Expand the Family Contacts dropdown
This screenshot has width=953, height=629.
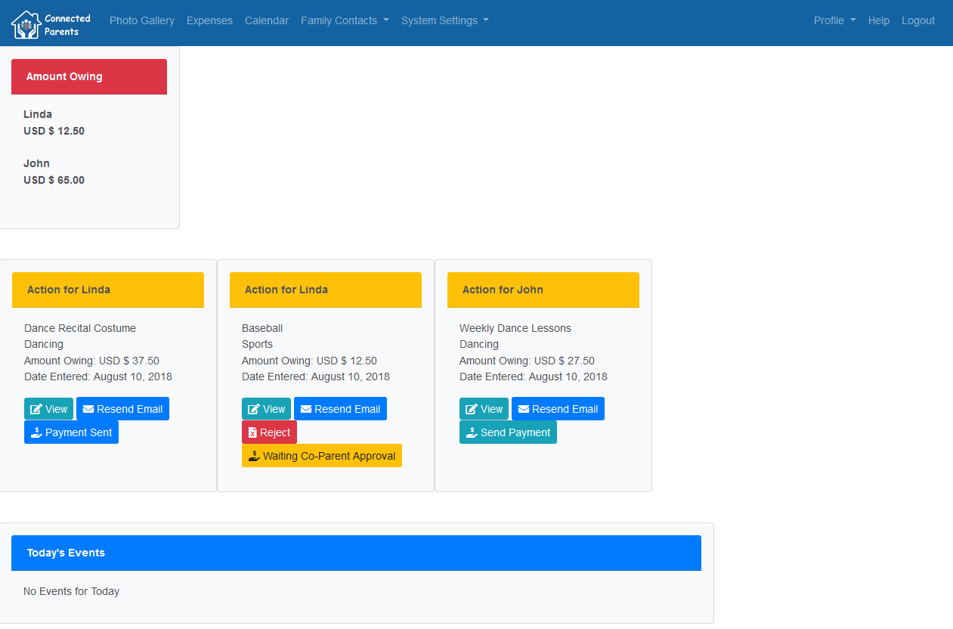[345, 20]
